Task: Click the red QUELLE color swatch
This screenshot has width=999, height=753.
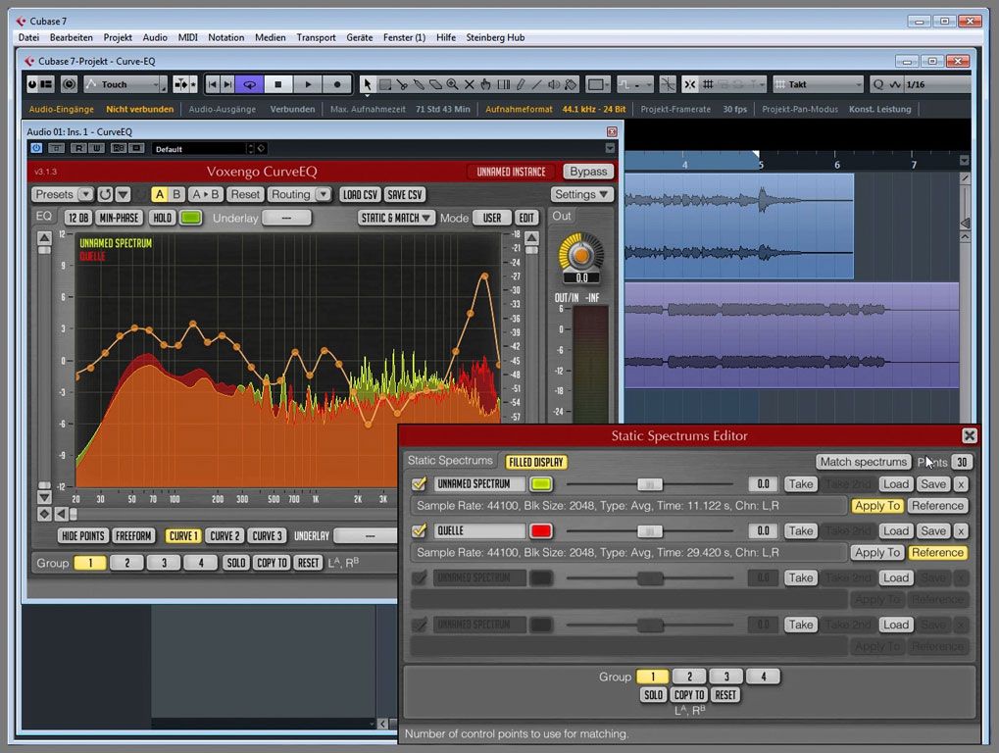Action: [x=541, y=530]
